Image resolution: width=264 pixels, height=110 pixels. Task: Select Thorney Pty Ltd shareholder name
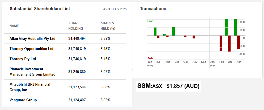click(23, 59)
